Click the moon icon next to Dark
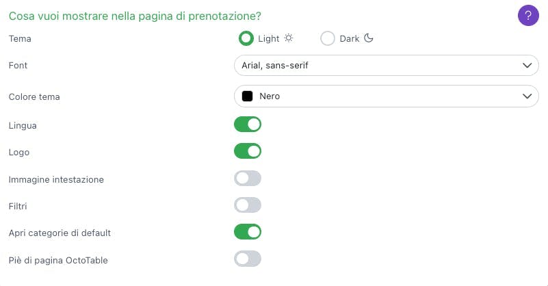 (x=369, y=38)
